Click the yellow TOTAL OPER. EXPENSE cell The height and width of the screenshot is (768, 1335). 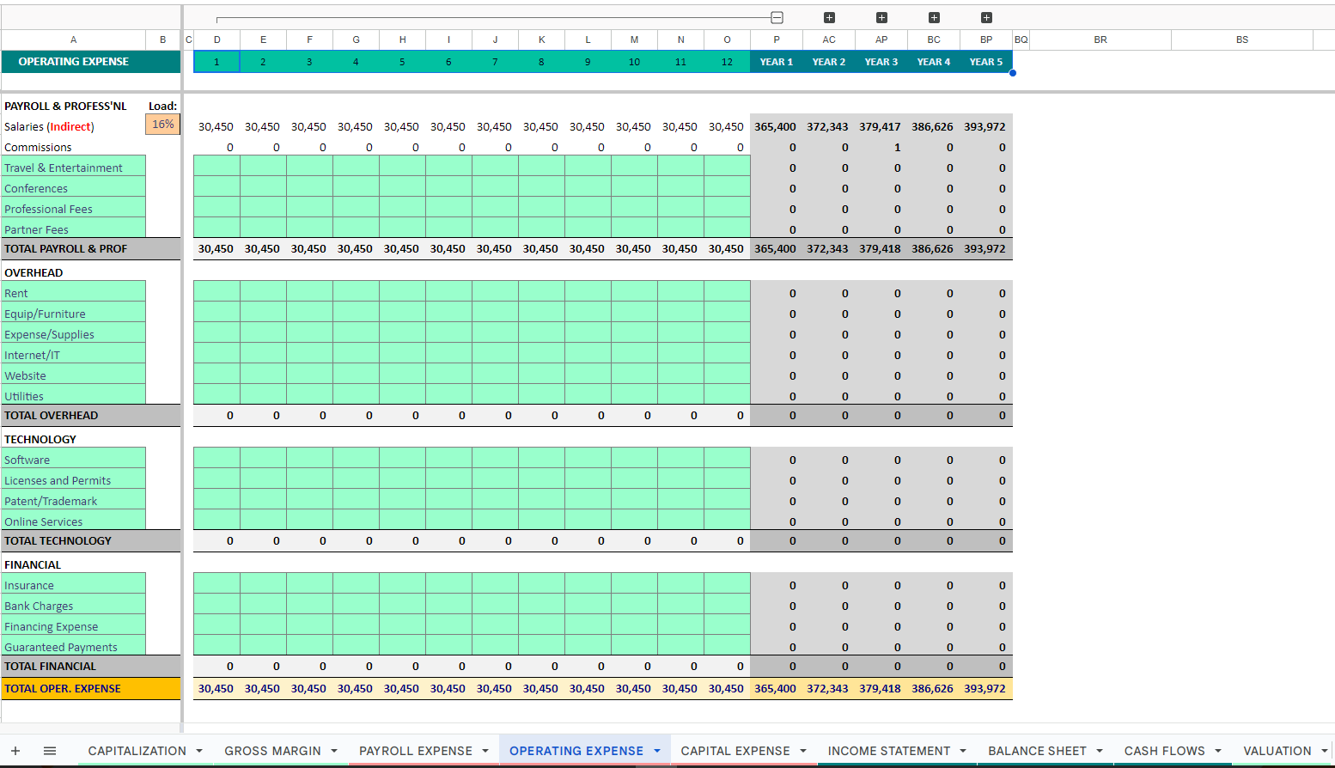[x=90, y=688]
